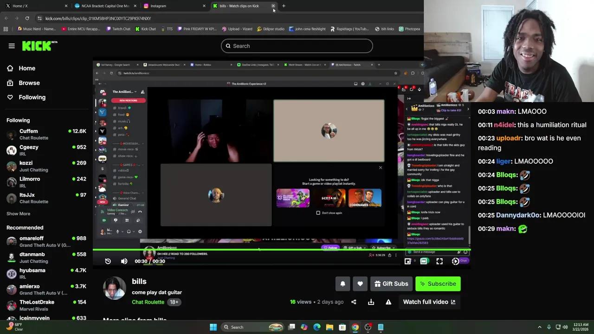
Task: Open the Chat Roulette category link
Action: [148, 302]
